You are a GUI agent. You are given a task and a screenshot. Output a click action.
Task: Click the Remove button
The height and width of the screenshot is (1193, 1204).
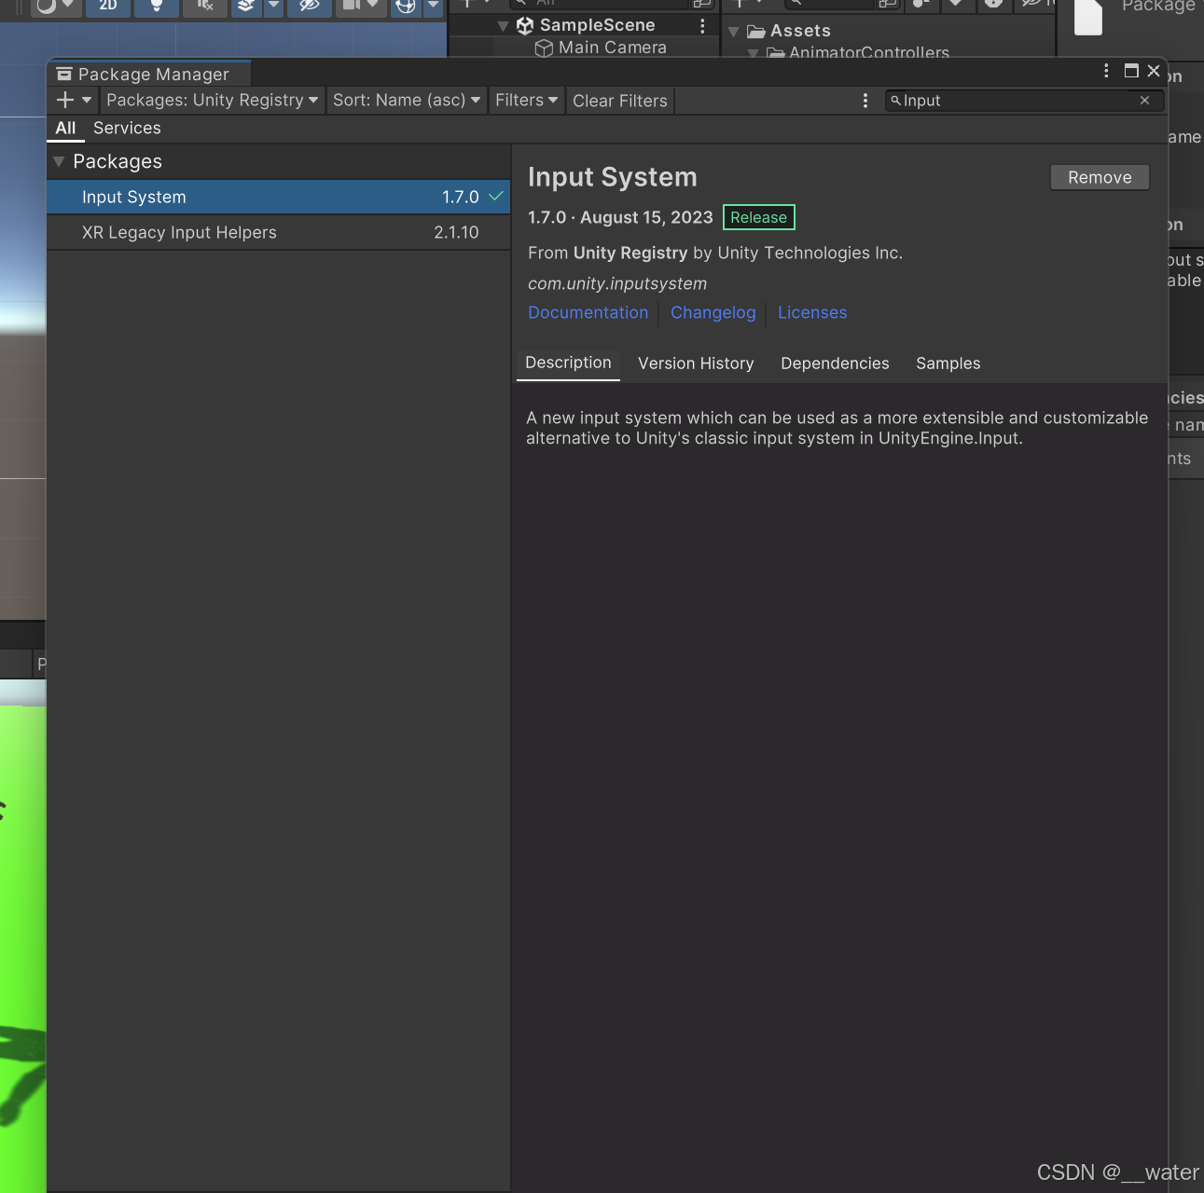[1100, 177]
